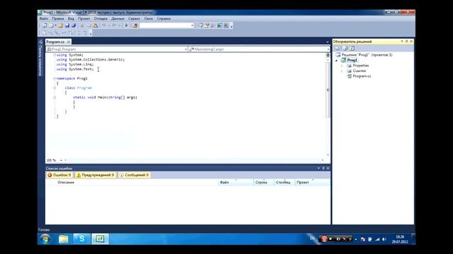This screenshot has height=254, width=453.
Task: Open the Windows Start menu
Action: [x=45, y=239]
